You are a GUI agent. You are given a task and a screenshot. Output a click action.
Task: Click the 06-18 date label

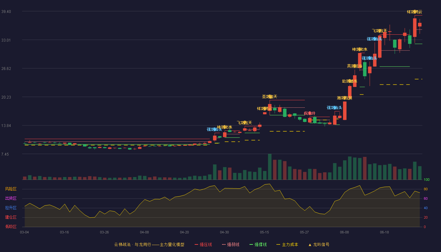(384, 232)
